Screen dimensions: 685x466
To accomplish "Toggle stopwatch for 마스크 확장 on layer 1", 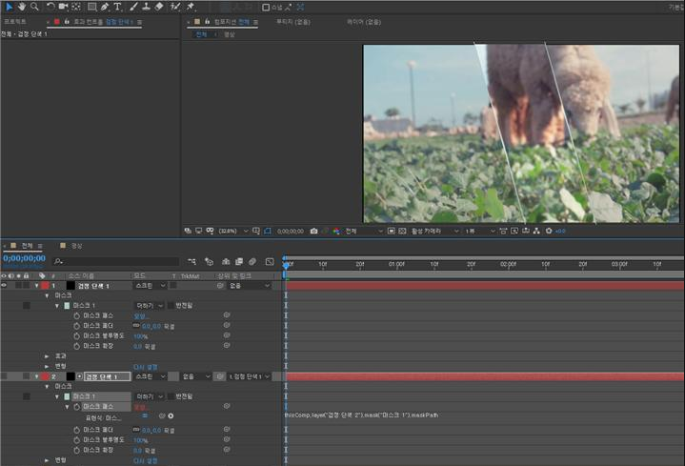I will pos(77,346).
